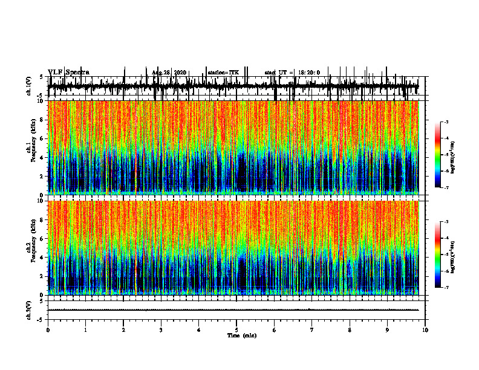Image resolution: width=479 pixels, height=370 pixels.
Task: Click the "-3" label on ch.1 colorbar
Action: pos(446,122)
